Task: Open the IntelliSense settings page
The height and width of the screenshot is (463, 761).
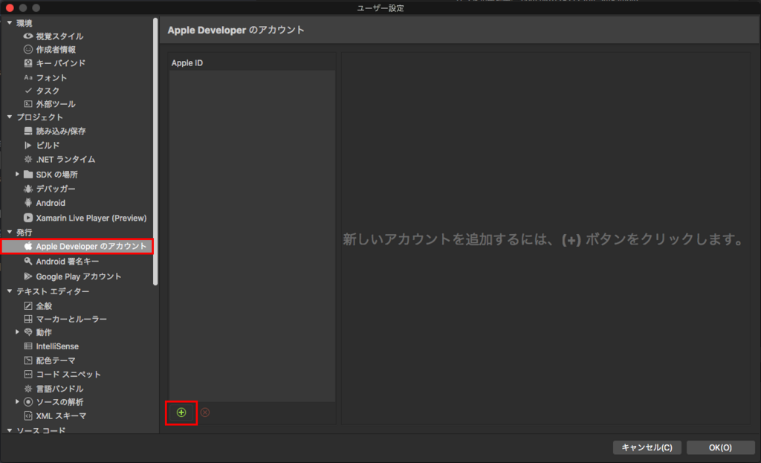Action: 57,346
